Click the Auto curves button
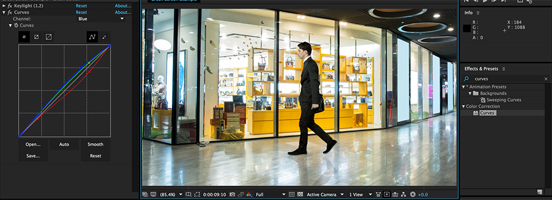This screenshot has height=200, width=552. tap(64, 144)
